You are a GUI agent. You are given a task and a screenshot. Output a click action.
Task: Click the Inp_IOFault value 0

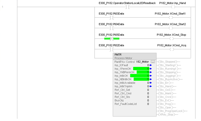coord(148,65)
